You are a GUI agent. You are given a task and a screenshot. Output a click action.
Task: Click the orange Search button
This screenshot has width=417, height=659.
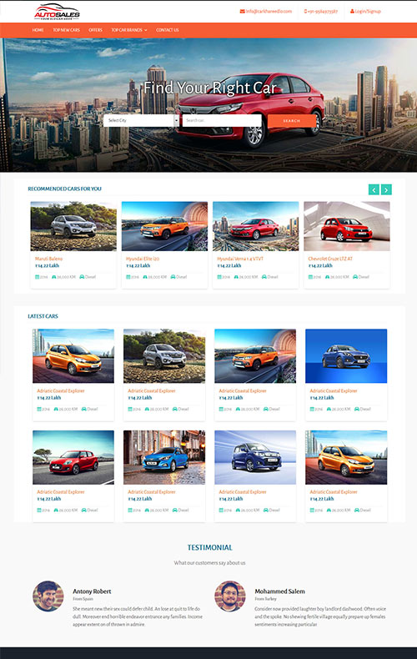point(292,121)
